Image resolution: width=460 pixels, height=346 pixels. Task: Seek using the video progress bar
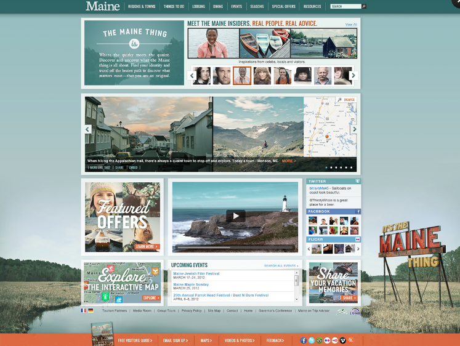click(234, 247)
